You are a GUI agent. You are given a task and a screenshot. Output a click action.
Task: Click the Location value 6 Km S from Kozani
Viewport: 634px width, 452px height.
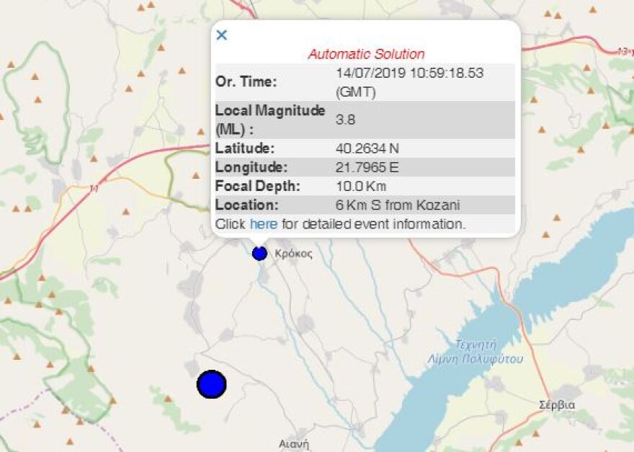[x=401, y=205]
